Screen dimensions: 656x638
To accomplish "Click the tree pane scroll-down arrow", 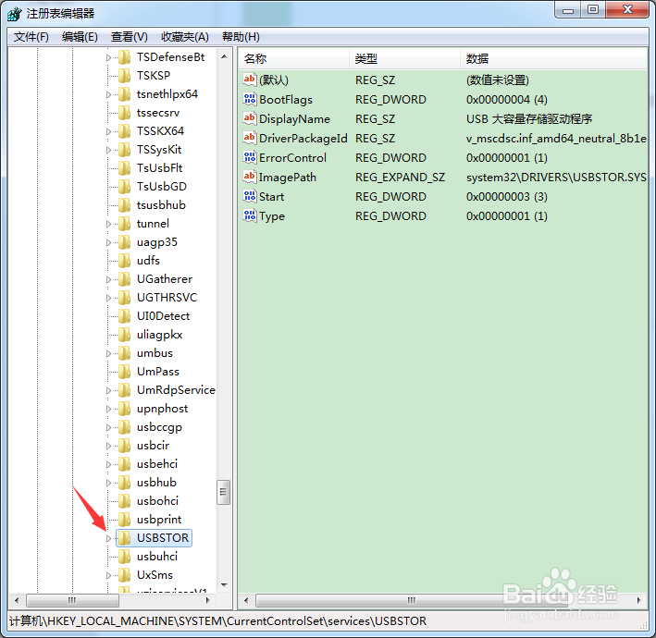I will tap(224, 585).
